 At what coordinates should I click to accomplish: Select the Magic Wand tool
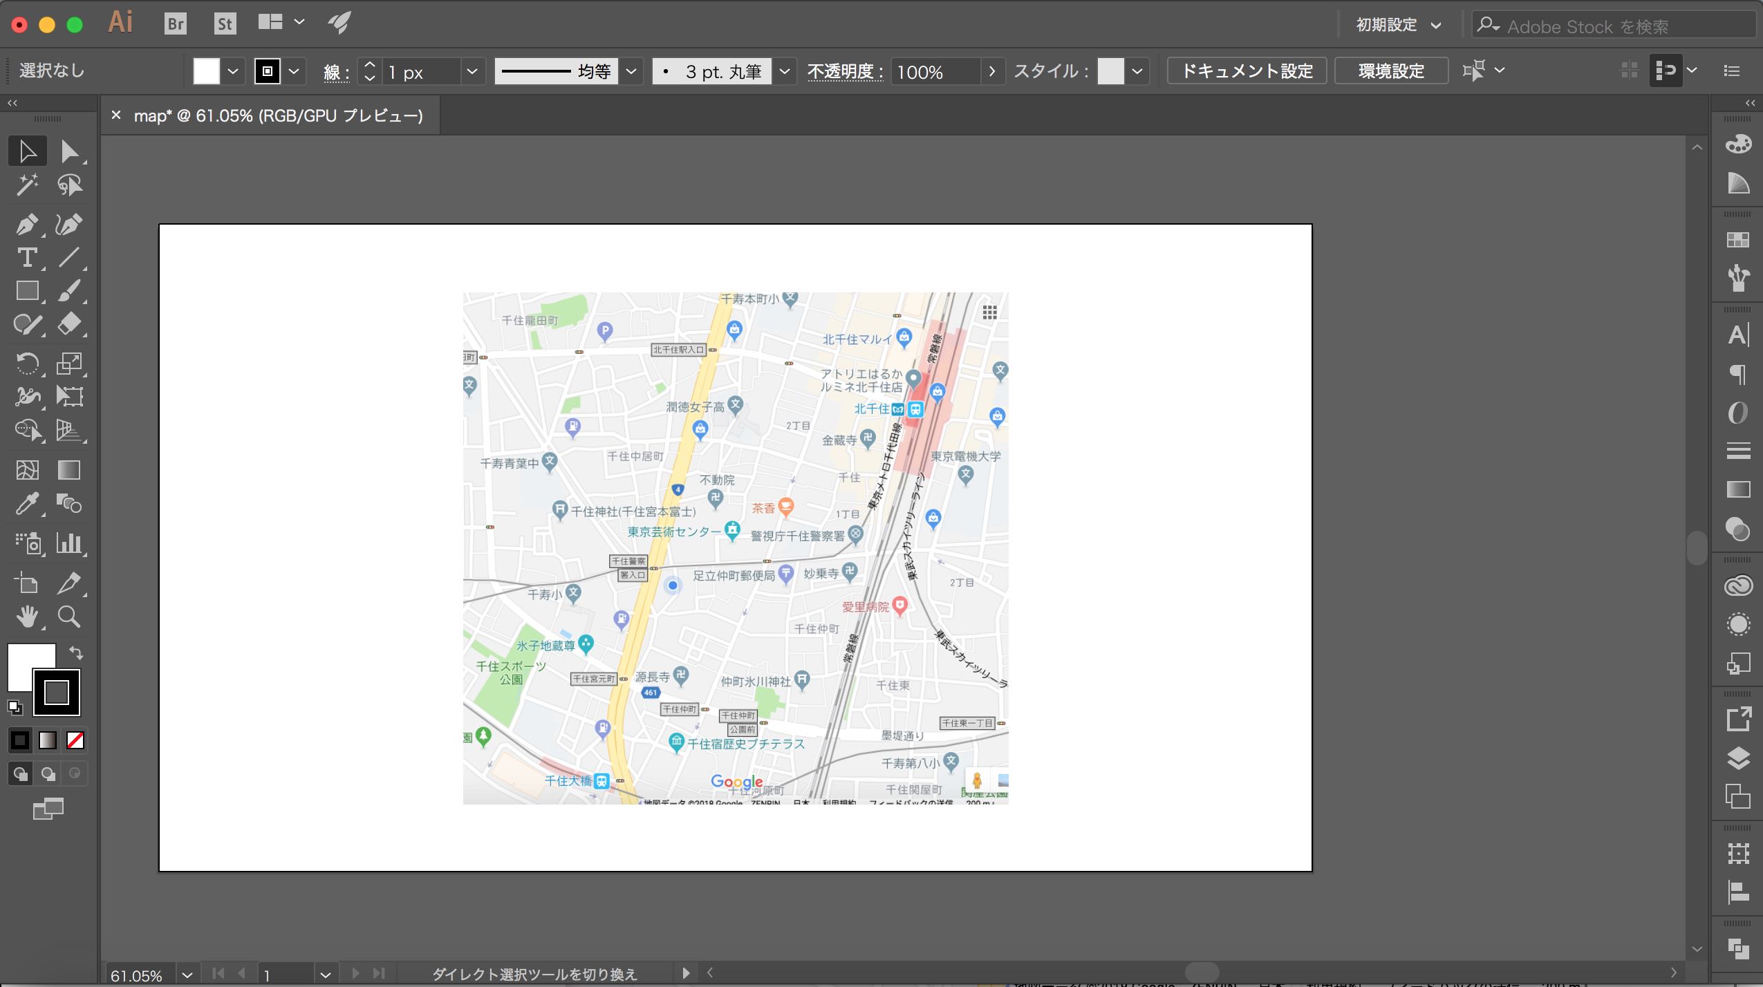point(28,185)
